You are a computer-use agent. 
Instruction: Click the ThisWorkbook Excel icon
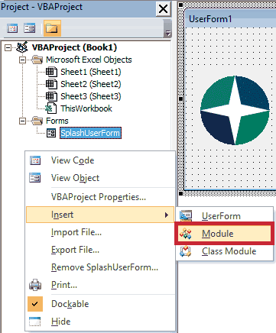pyautogui.click(x=50, y=108)
